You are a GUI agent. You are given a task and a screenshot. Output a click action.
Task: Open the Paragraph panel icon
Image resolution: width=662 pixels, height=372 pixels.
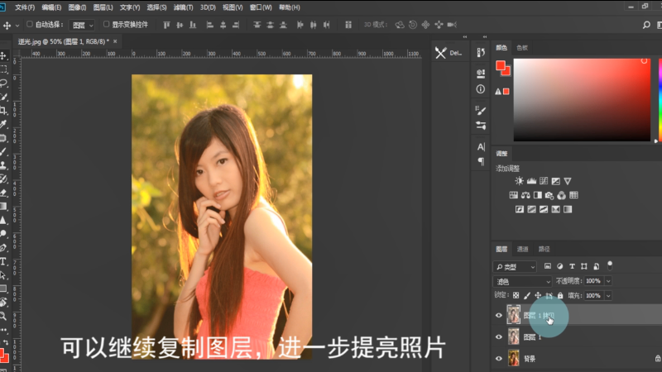[x=481, y=161]
